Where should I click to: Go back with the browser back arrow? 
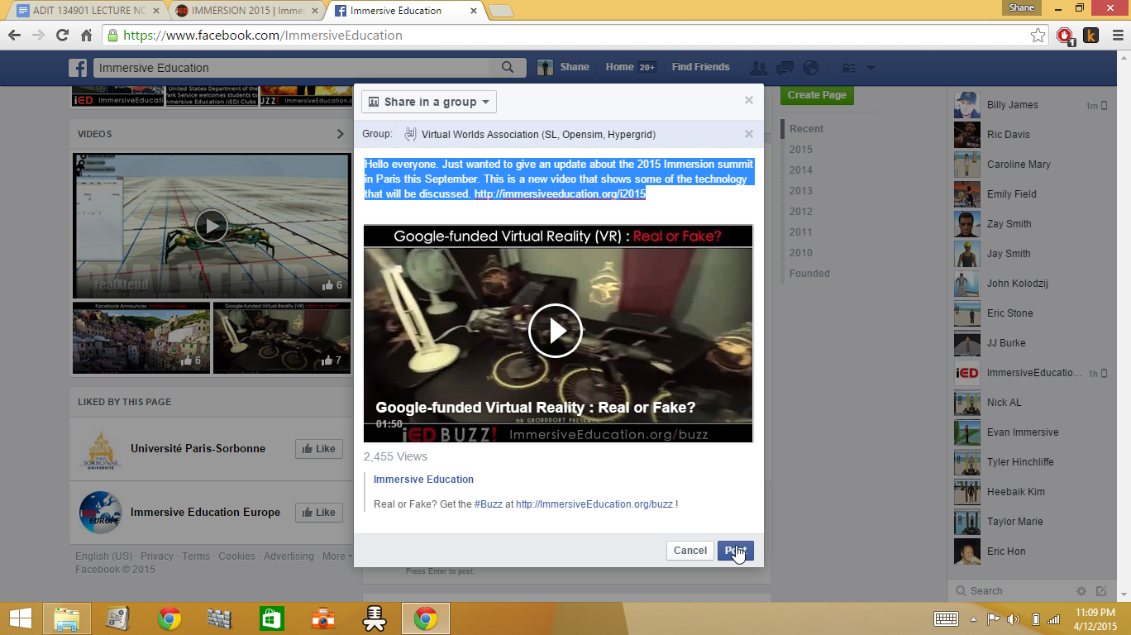click(14, 36)
